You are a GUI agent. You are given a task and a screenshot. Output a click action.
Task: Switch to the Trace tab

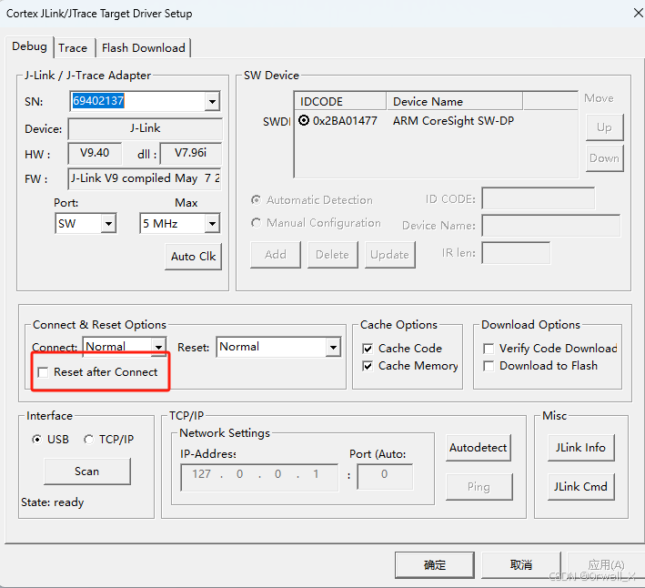click(x=73, y=48)
